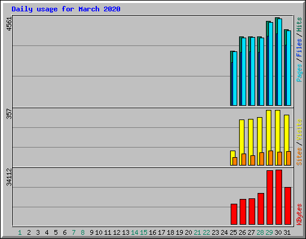Click the day 27 axis label
Screen dimensions: 306x239
251,232
